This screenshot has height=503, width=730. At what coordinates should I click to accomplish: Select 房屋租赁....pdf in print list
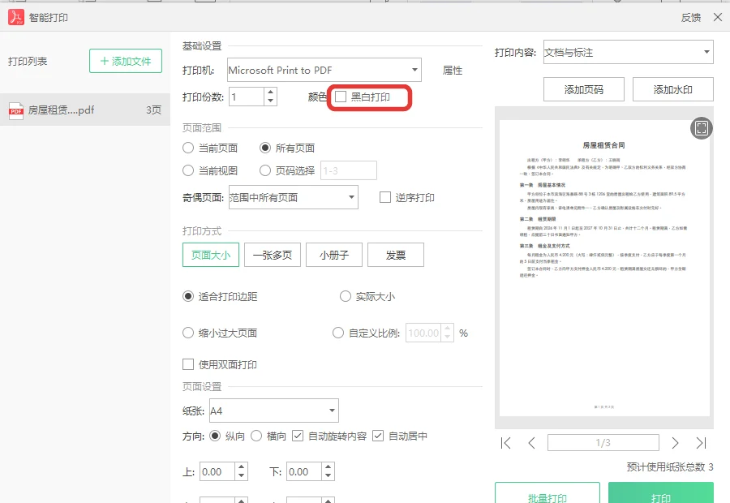84,110
